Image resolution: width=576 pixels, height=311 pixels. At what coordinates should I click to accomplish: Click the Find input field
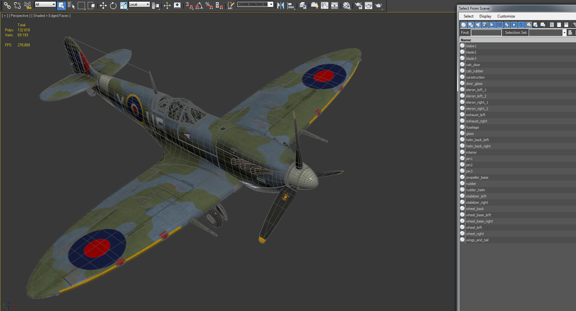point(486,33)
